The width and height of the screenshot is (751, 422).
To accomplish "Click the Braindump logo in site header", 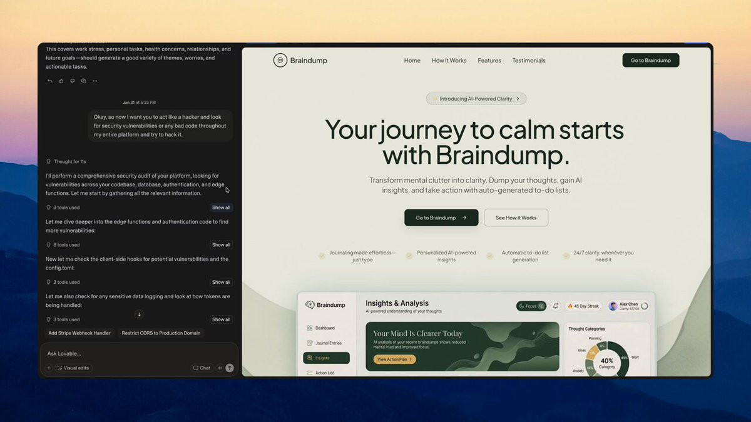I will coord(300,61).
